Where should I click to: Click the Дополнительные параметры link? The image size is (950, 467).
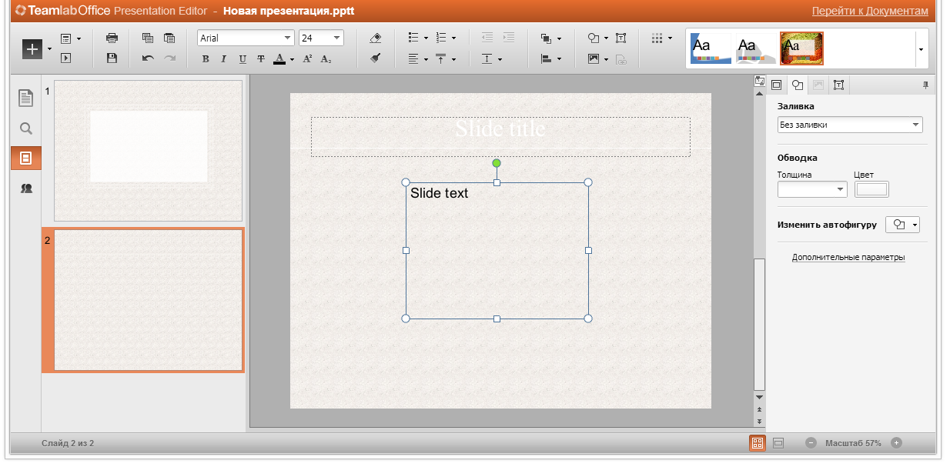(848, 258)
